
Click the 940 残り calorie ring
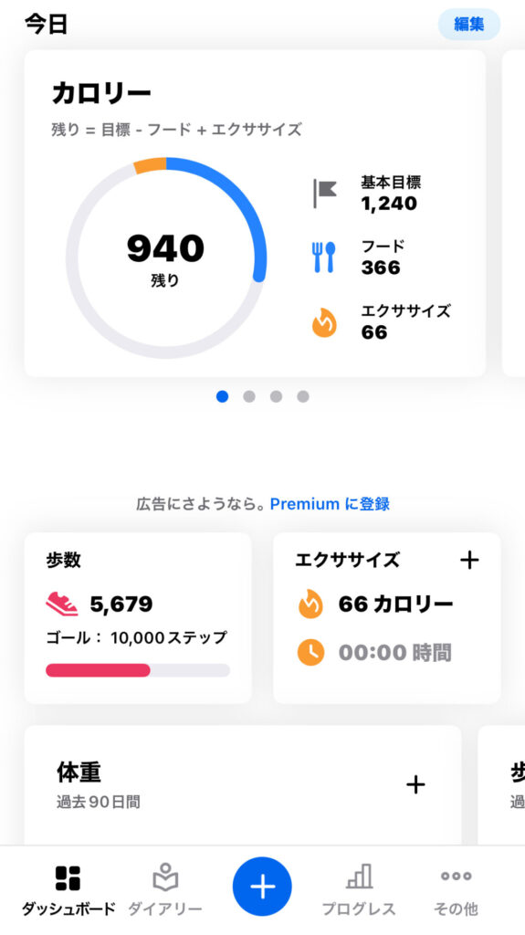tap(166, 258)
